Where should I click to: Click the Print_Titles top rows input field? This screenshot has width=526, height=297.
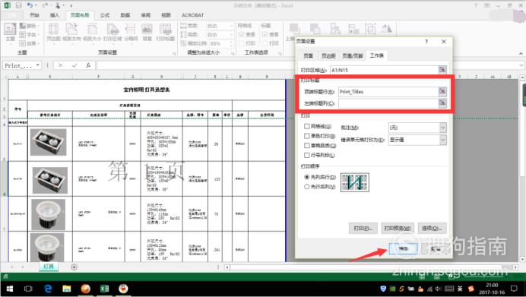(388, 91)
